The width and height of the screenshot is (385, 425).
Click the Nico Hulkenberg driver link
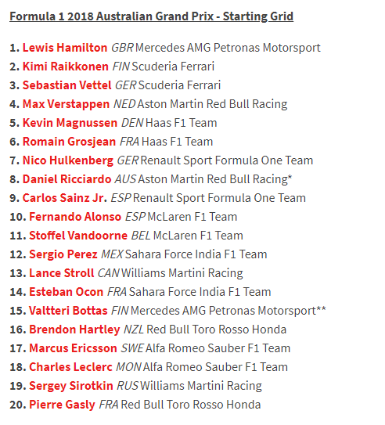[68, 160]
